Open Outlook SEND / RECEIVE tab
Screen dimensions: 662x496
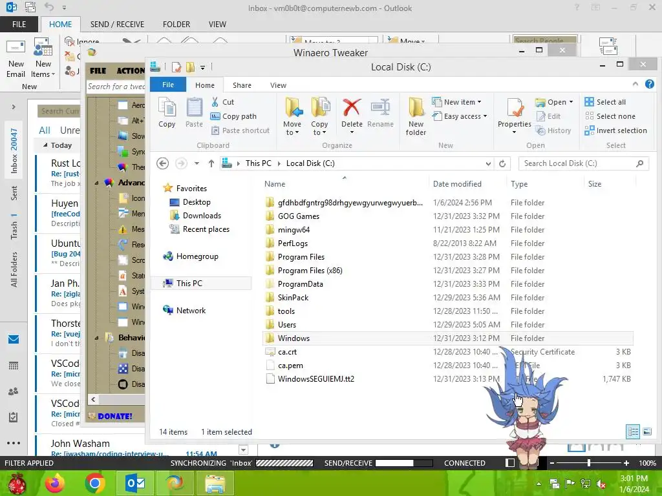[x=117, y=25]
